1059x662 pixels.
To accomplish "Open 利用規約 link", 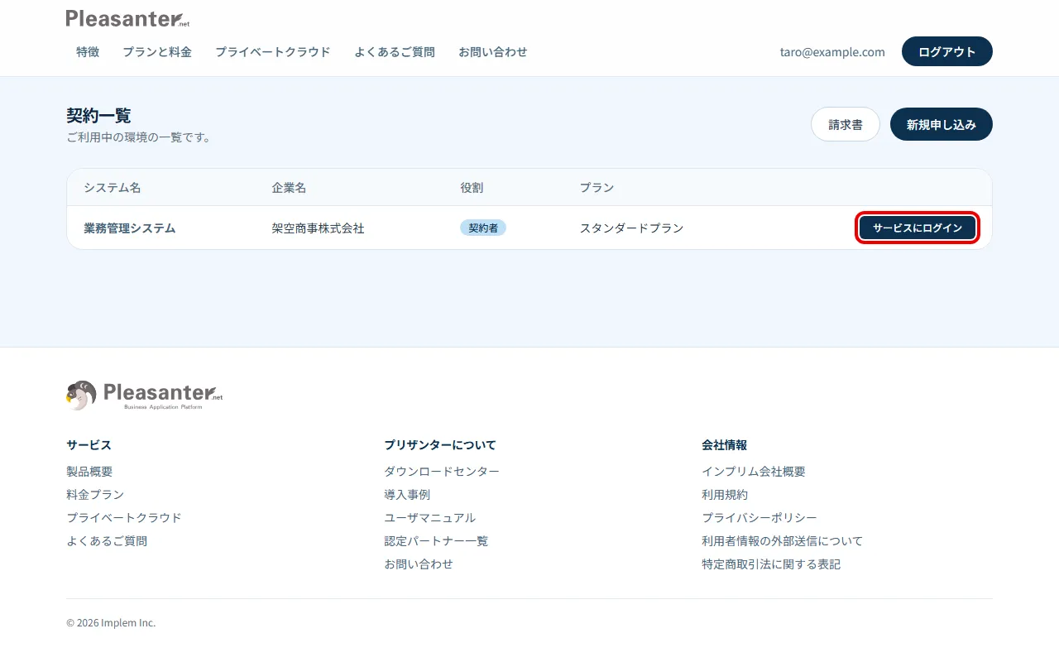I will click(725, 494).
